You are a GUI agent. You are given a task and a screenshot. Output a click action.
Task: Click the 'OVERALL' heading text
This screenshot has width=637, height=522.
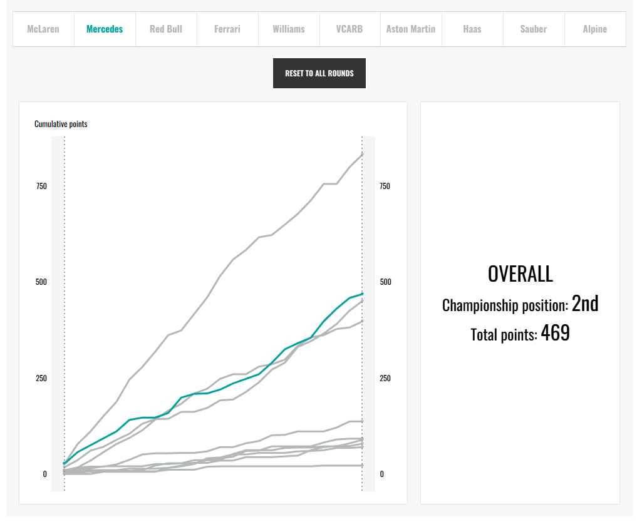(x=520, y=274)
